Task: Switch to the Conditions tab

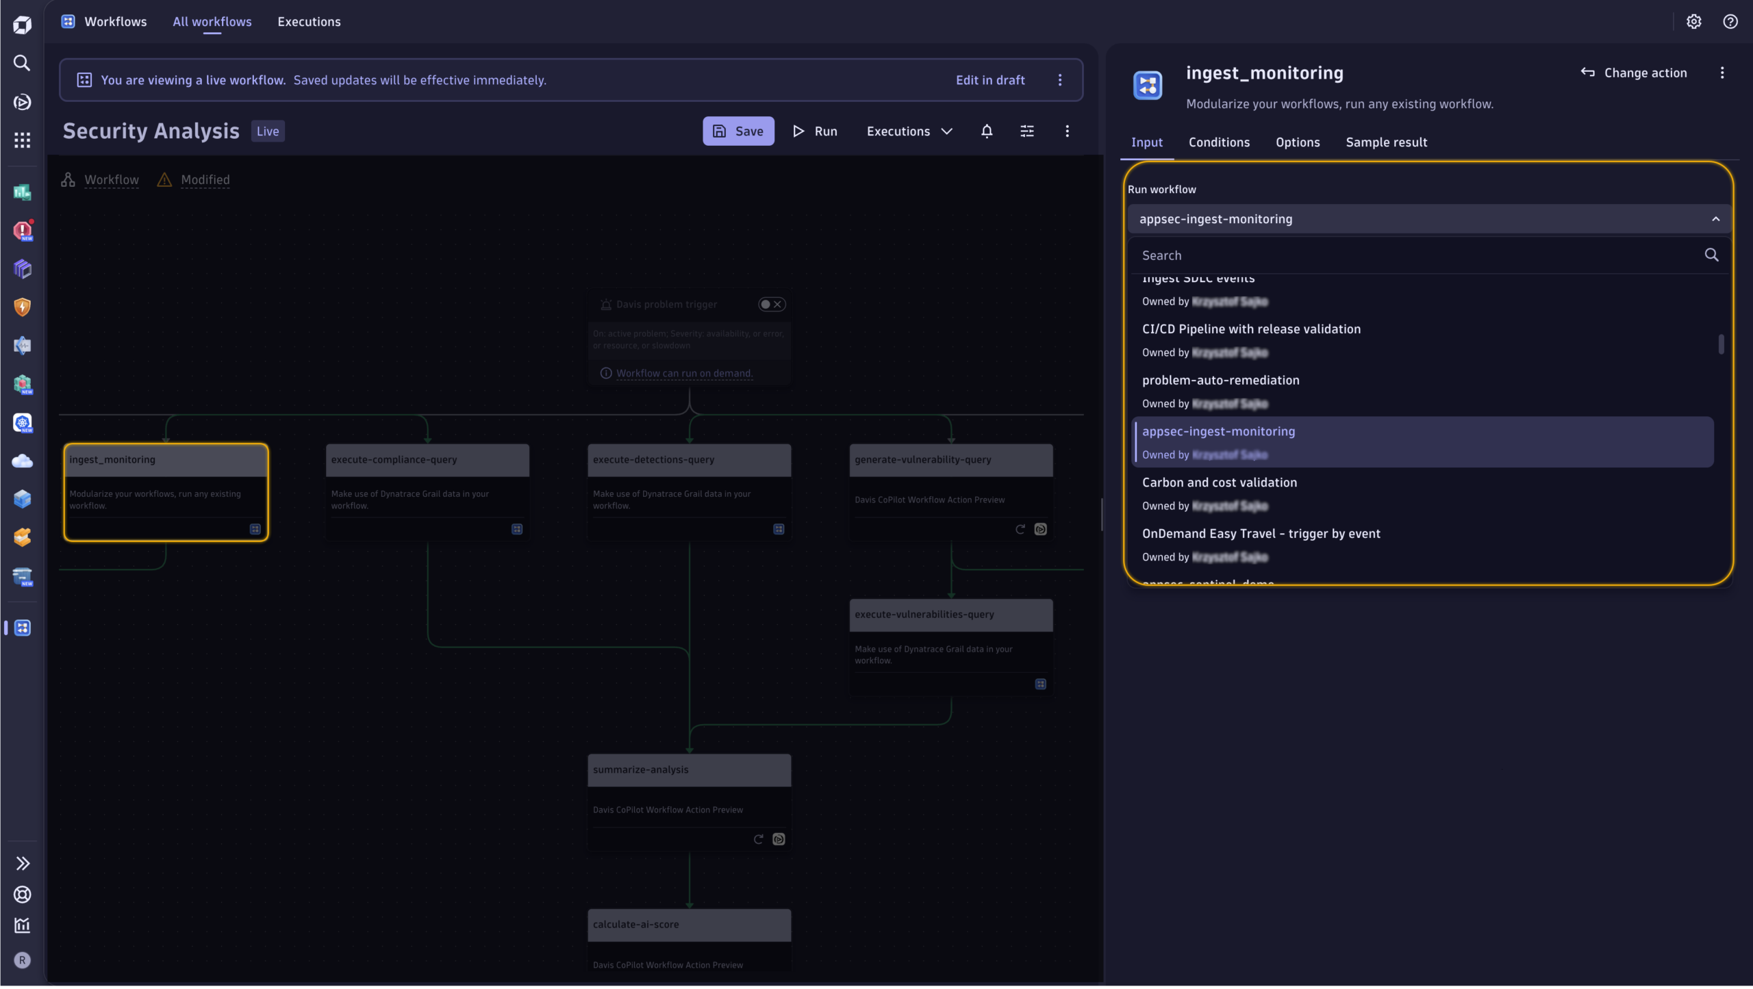Action: coord(1219,142)
